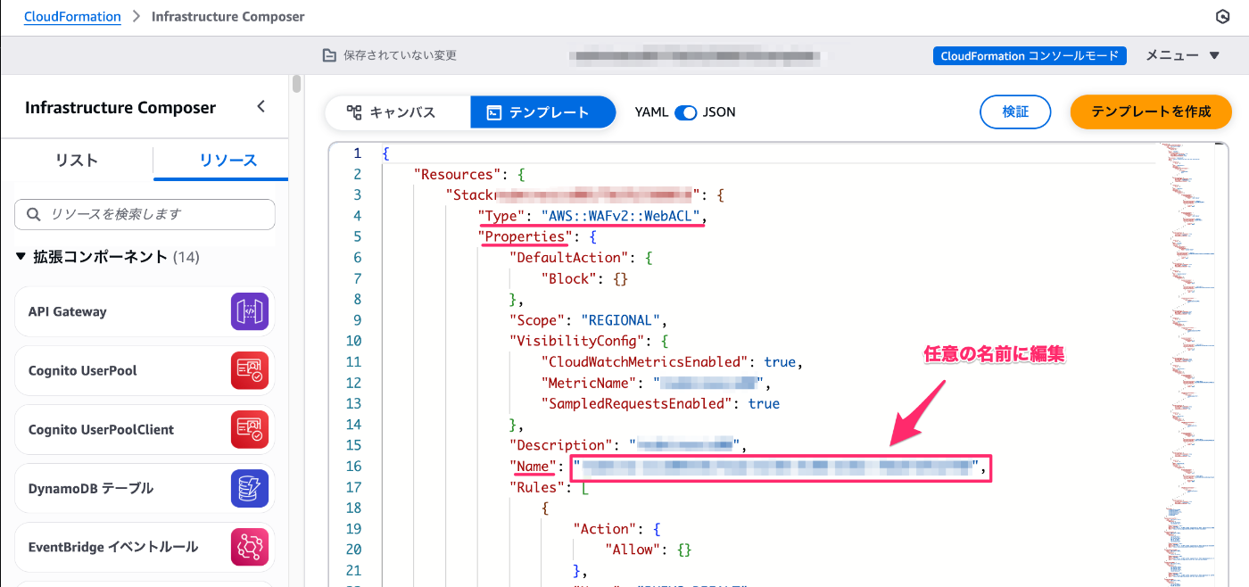This screenshot has width=1249, height=587.
Task: Switch to the テンプレート view
Action: (x=542, y=112)
